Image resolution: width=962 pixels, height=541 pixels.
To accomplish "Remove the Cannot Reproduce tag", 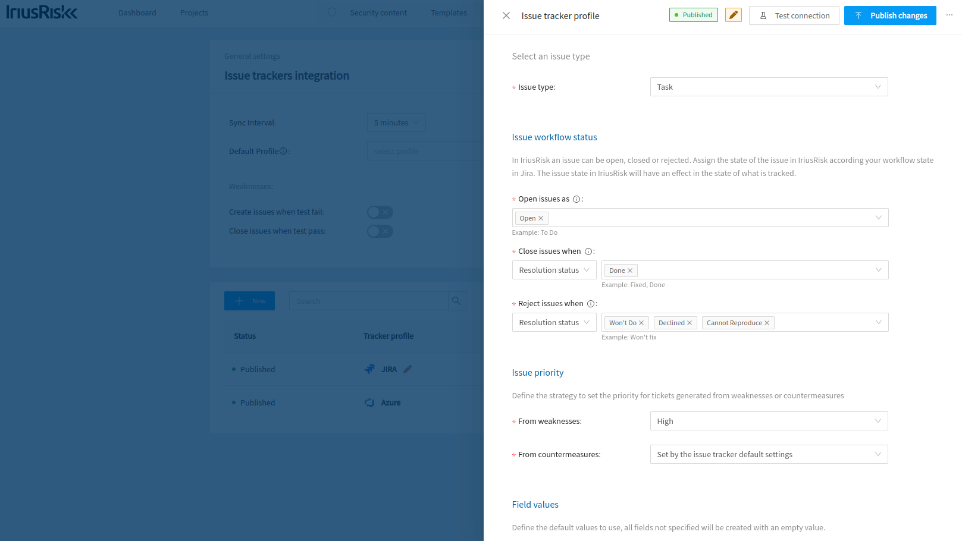I will tap(767, 323).
